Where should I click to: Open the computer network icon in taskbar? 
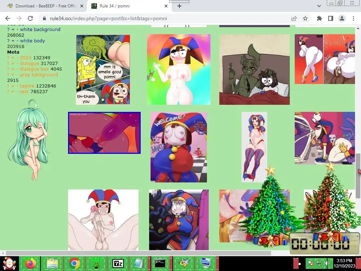[x=206, y=263]
